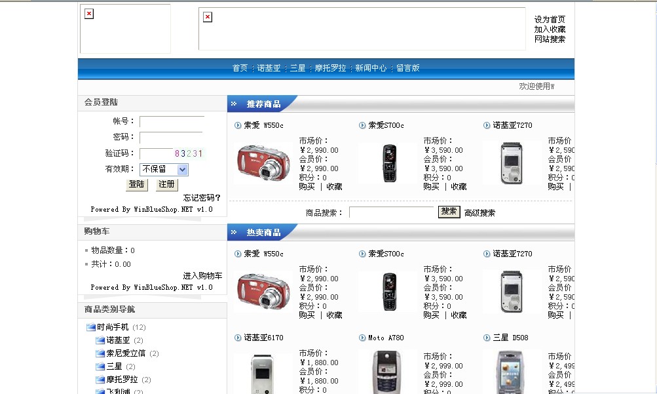
Task: Open the 高级搜索 link
Action: (479, 213)
